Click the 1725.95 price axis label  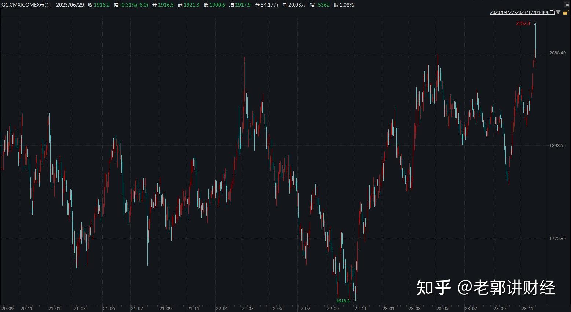click(557, 238)
